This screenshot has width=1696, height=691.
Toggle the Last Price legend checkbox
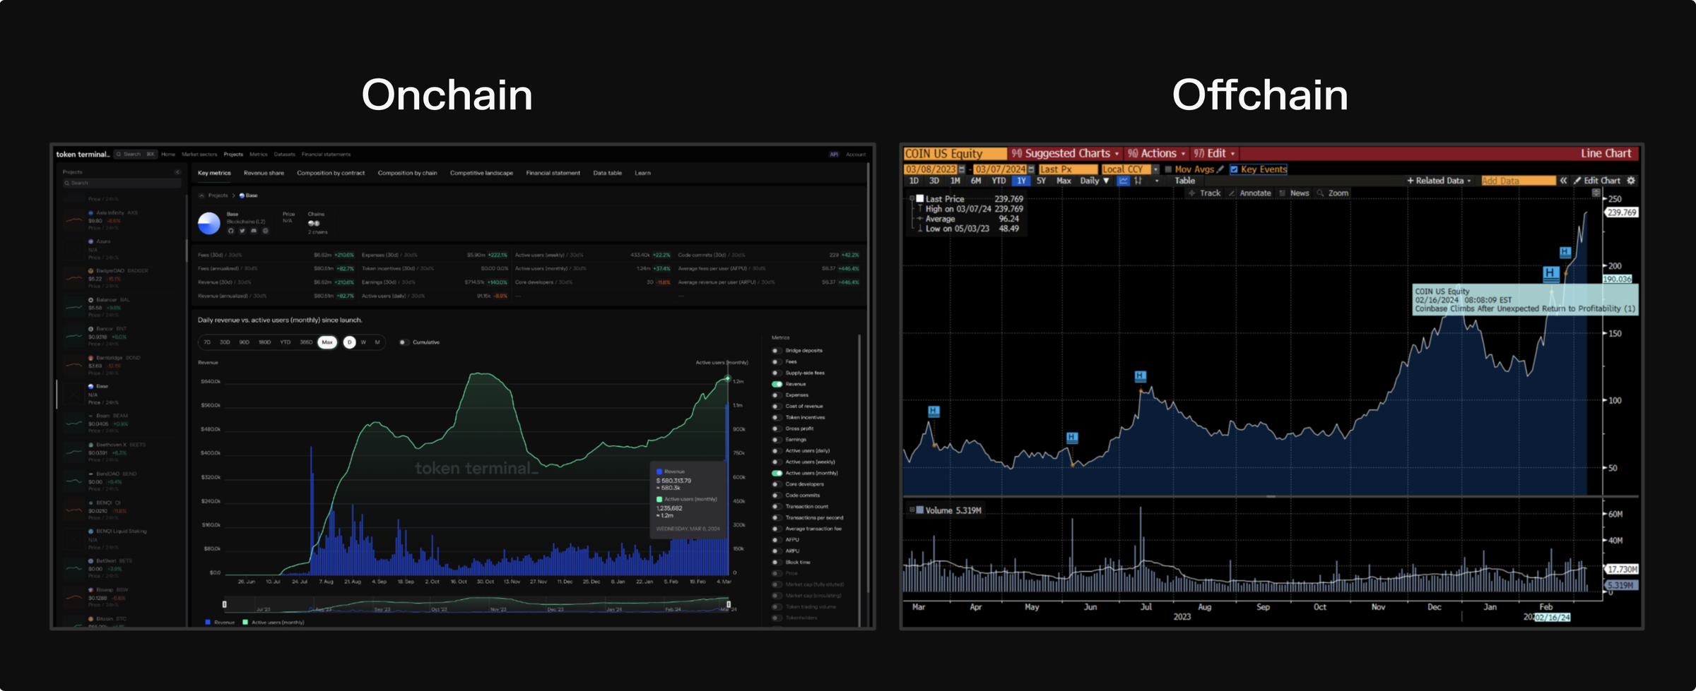pos(919,199)
